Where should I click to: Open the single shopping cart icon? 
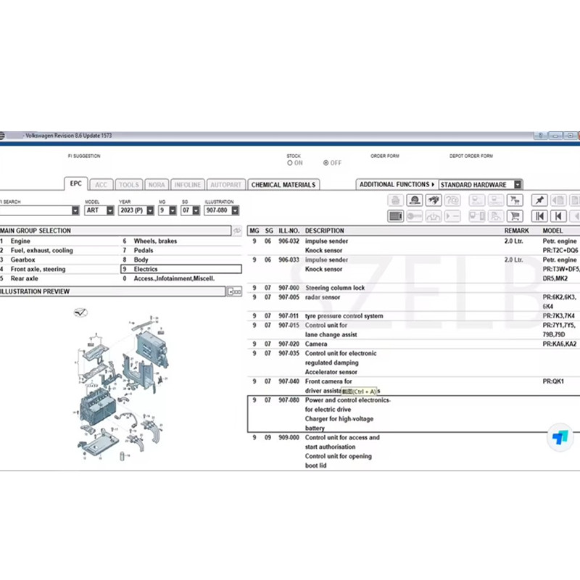pyautogui.click(x=515, y=216)
